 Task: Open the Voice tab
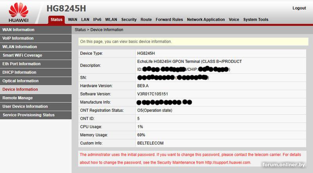pyautogui.click(x=234, y=20)
